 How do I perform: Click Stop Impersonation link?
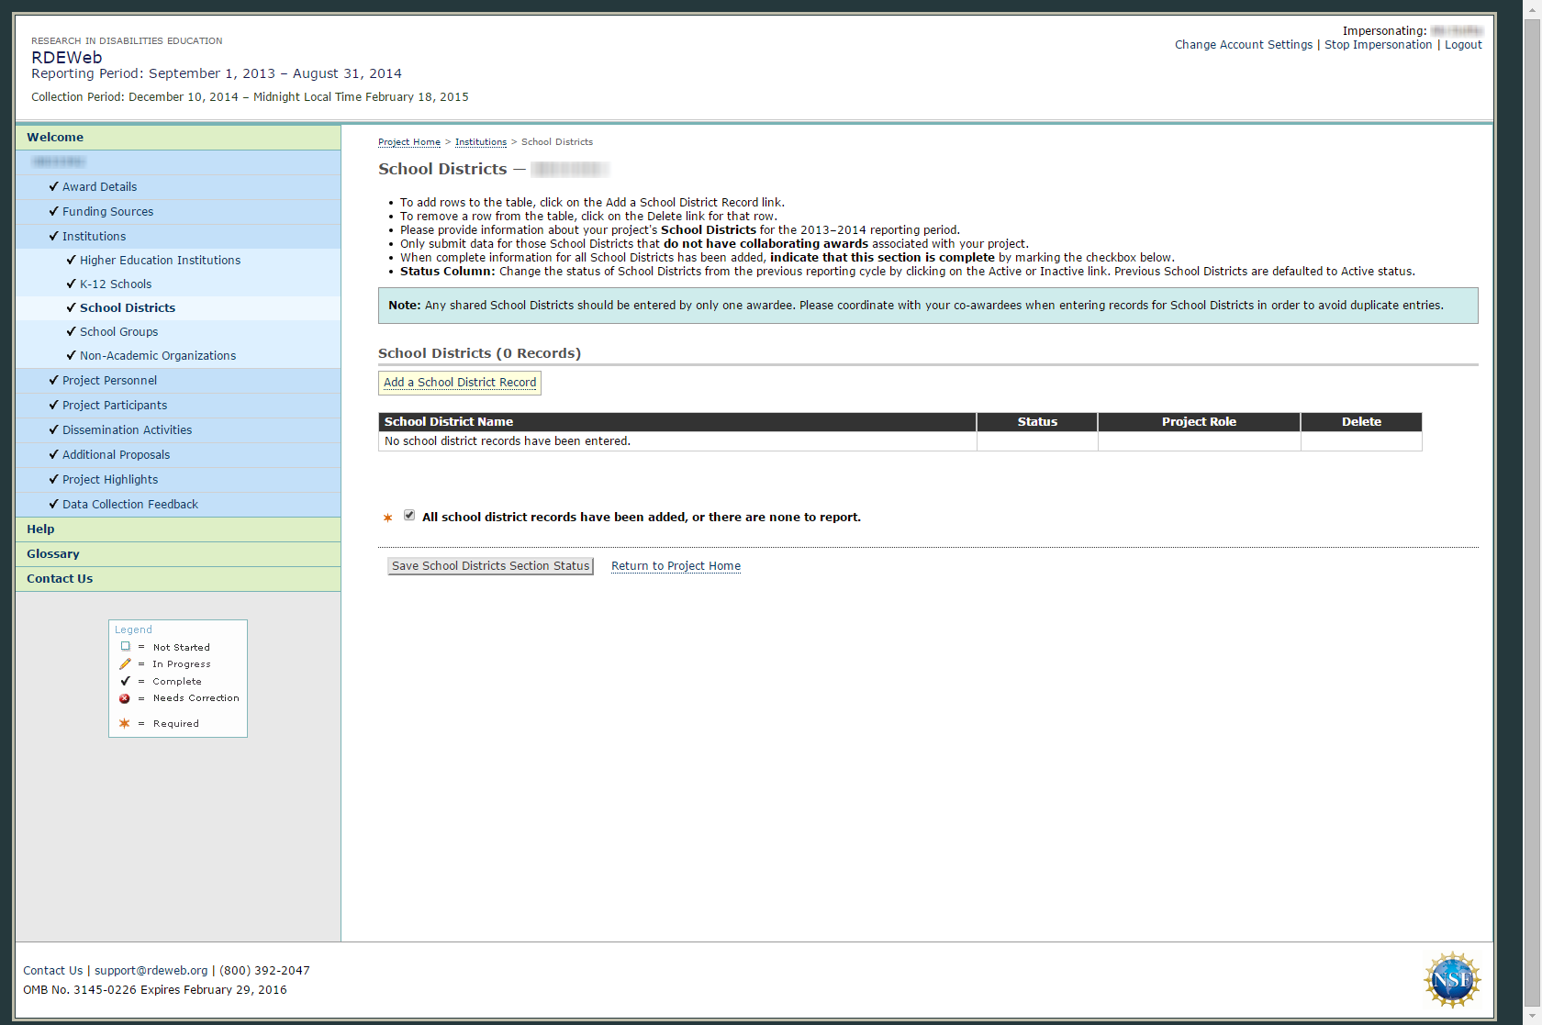point(1378,45)
